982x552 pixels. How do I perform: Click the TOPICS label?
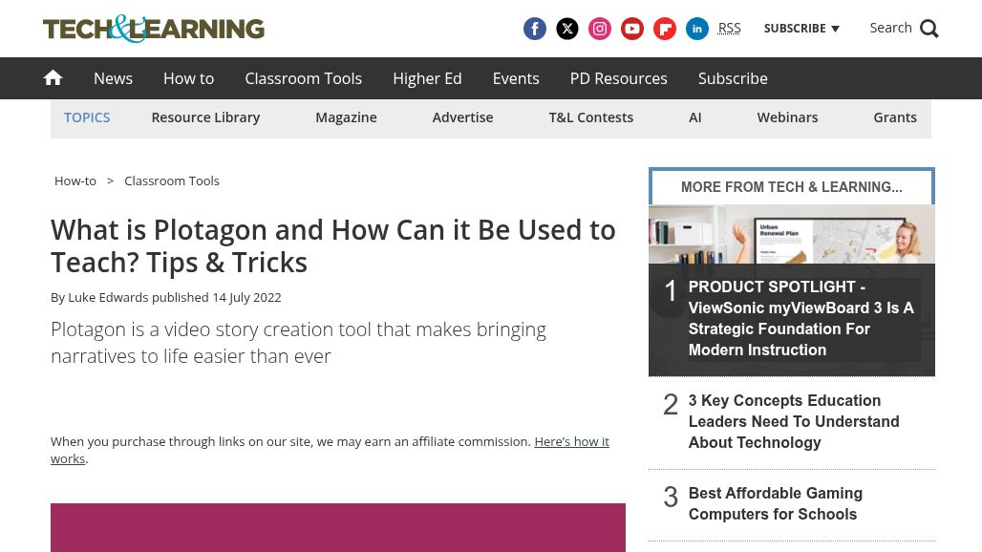[x=87, y=117]
